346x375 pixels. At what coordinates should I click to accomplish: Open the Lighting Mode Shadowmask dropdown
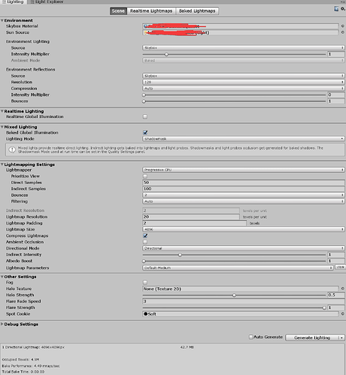point(244,139)
